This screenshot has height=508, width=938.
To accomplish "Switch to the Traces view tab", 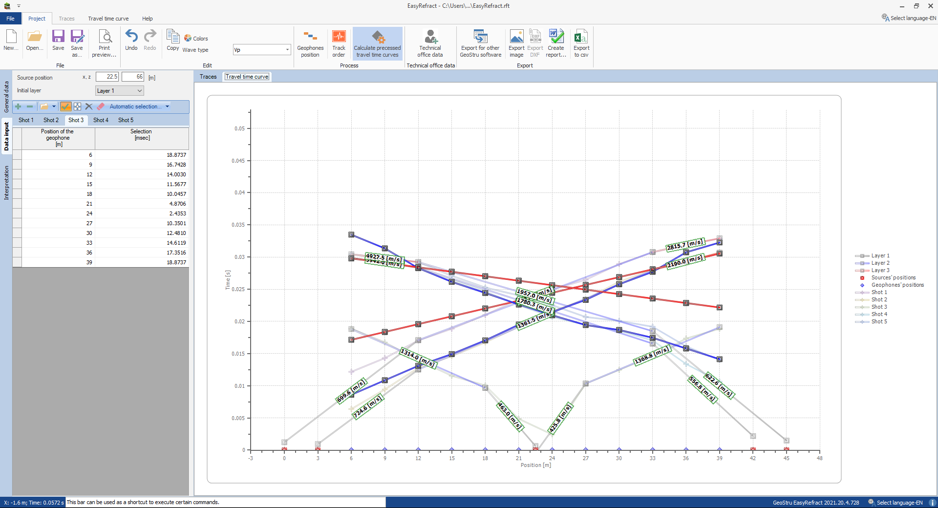I will coord(208,77).
